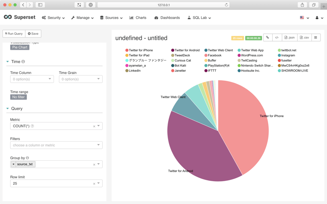Open the Security menu

[53, 18]
